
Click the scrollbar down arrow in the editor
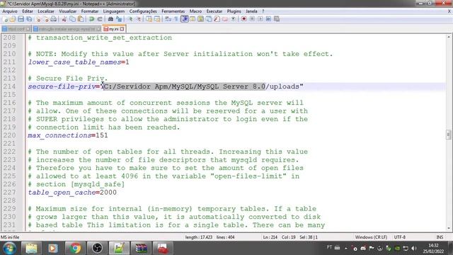point(448,228)
